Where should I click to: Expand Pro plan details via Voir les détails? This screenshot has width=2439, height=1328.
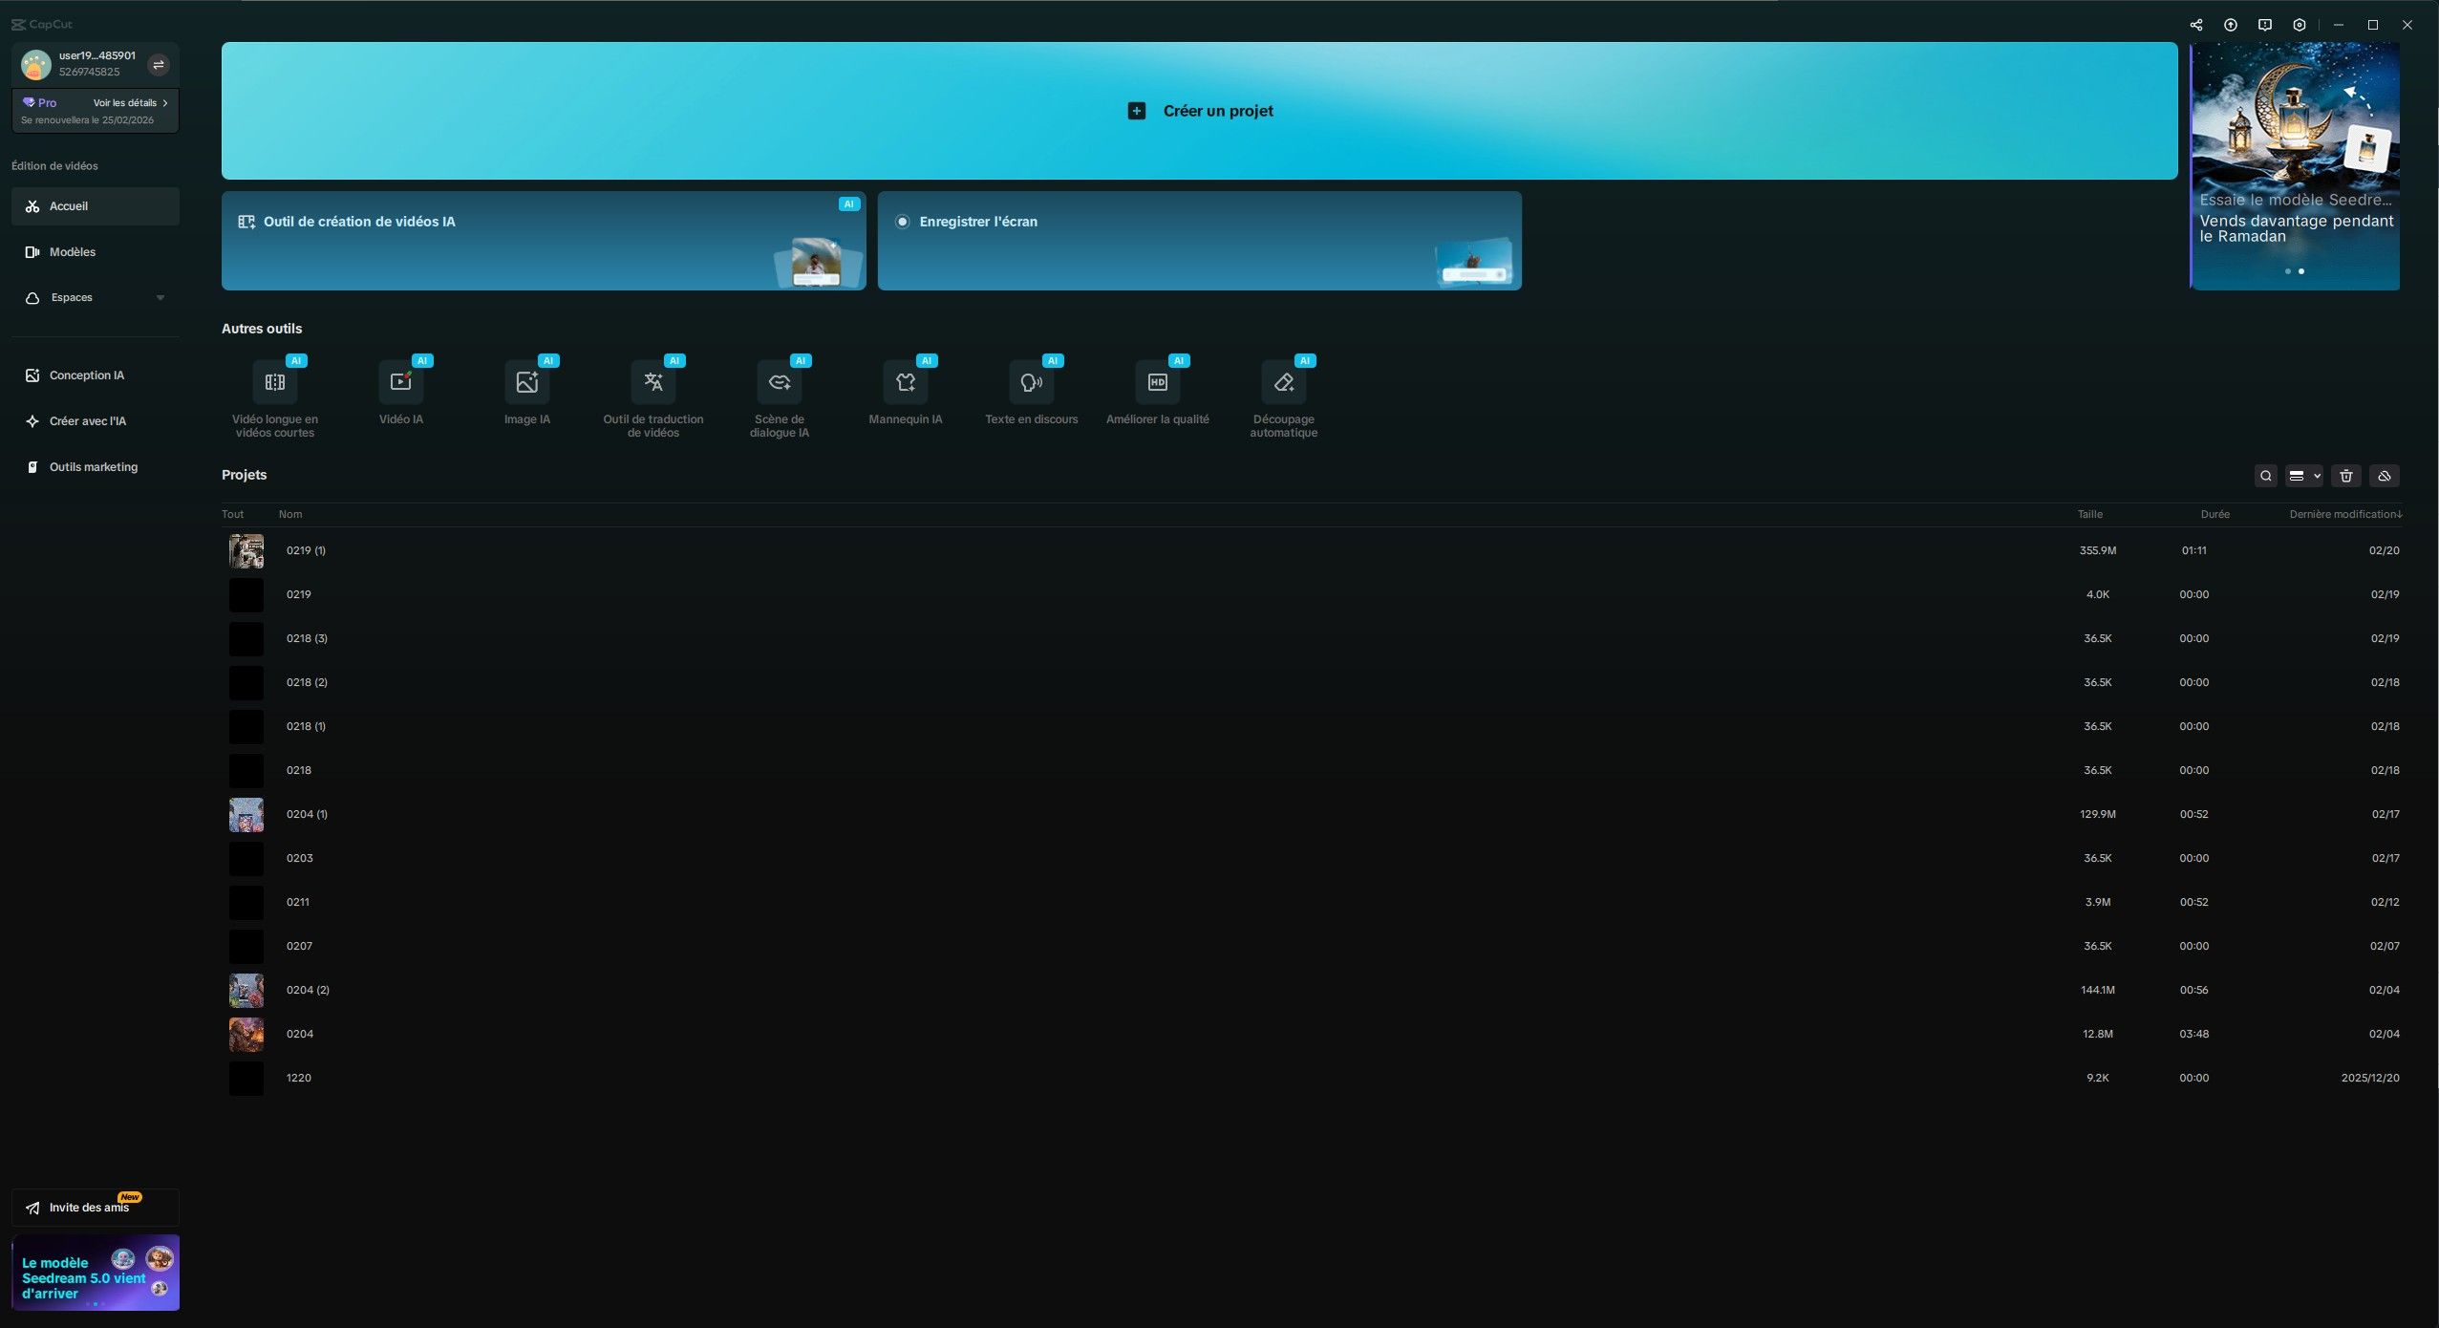click(x=131, y=102)
